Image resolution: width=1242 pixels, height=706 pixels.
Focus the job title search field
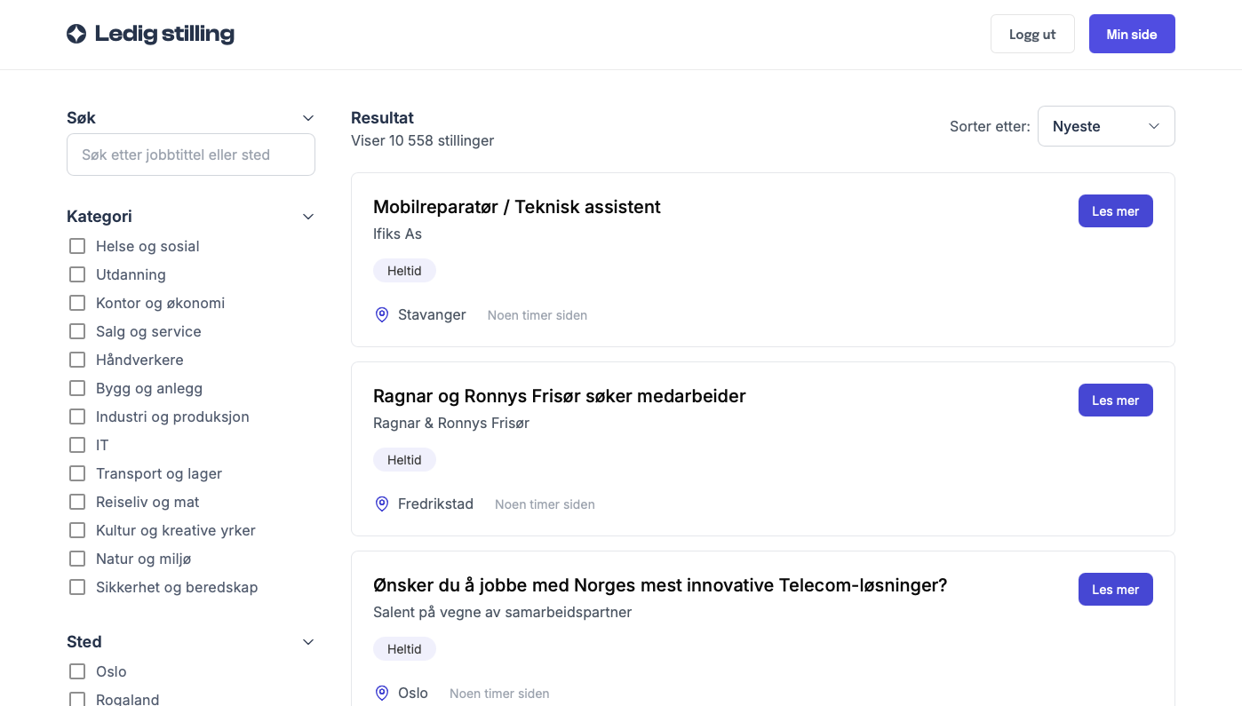[191, 155]
